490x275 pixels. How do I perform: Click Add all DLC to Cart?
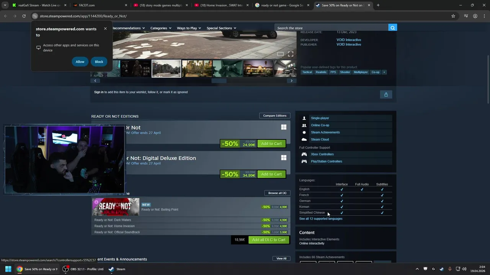coord(269,240)
